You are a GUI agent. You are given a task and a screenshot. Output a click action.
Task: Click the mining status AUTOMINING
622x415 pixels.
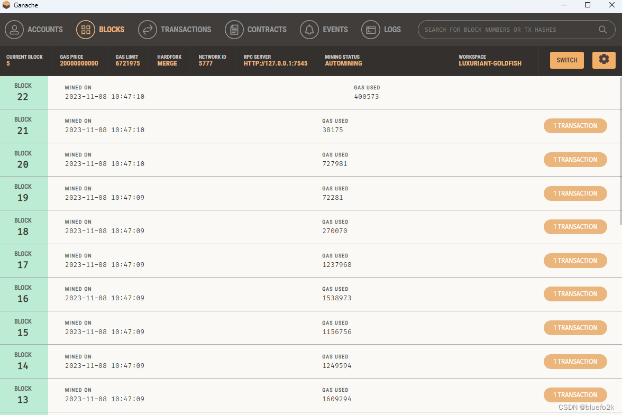point(344,63)
